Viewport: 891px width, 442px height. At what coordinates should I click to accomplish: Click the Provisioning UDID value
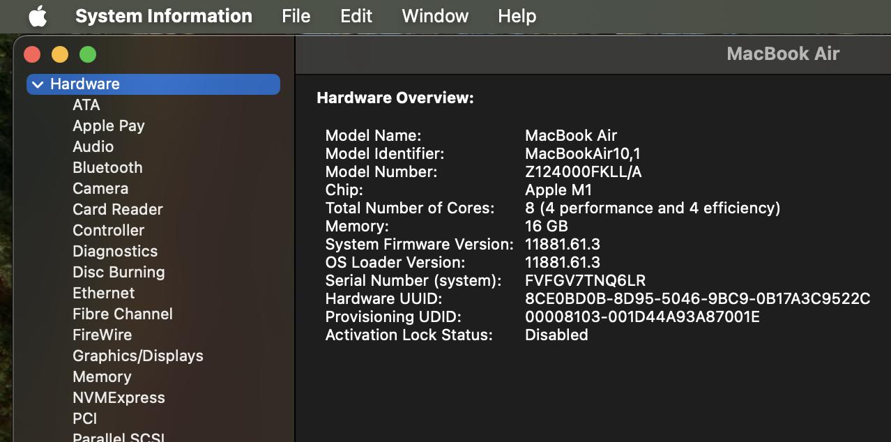[x=642, y=317]
